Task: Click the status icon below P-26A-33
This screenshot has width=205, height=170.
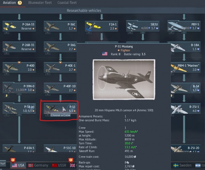Action: (7, 33)
